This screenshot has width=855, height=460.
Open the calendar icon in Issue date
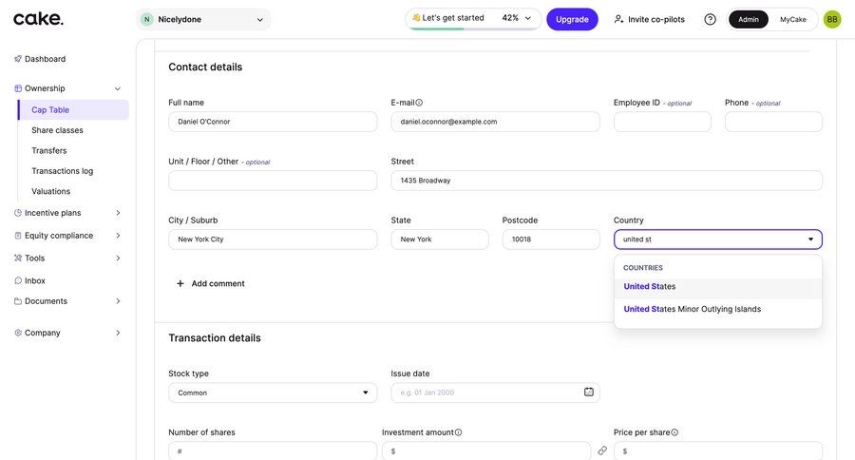tap(588, 392)
